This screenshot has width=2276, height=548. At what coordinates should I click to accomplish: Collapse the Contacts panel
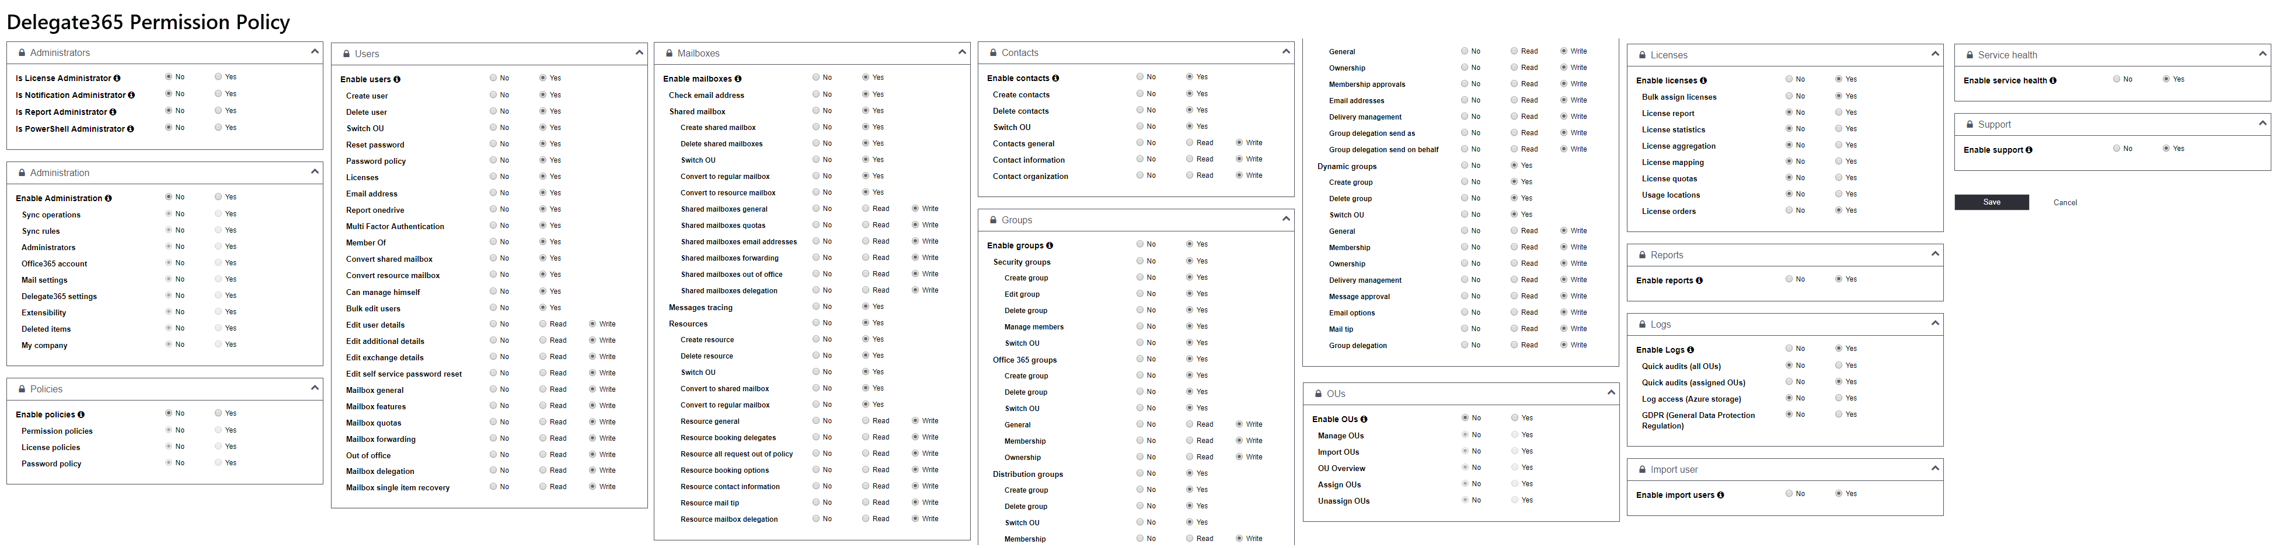(1285, 51)
